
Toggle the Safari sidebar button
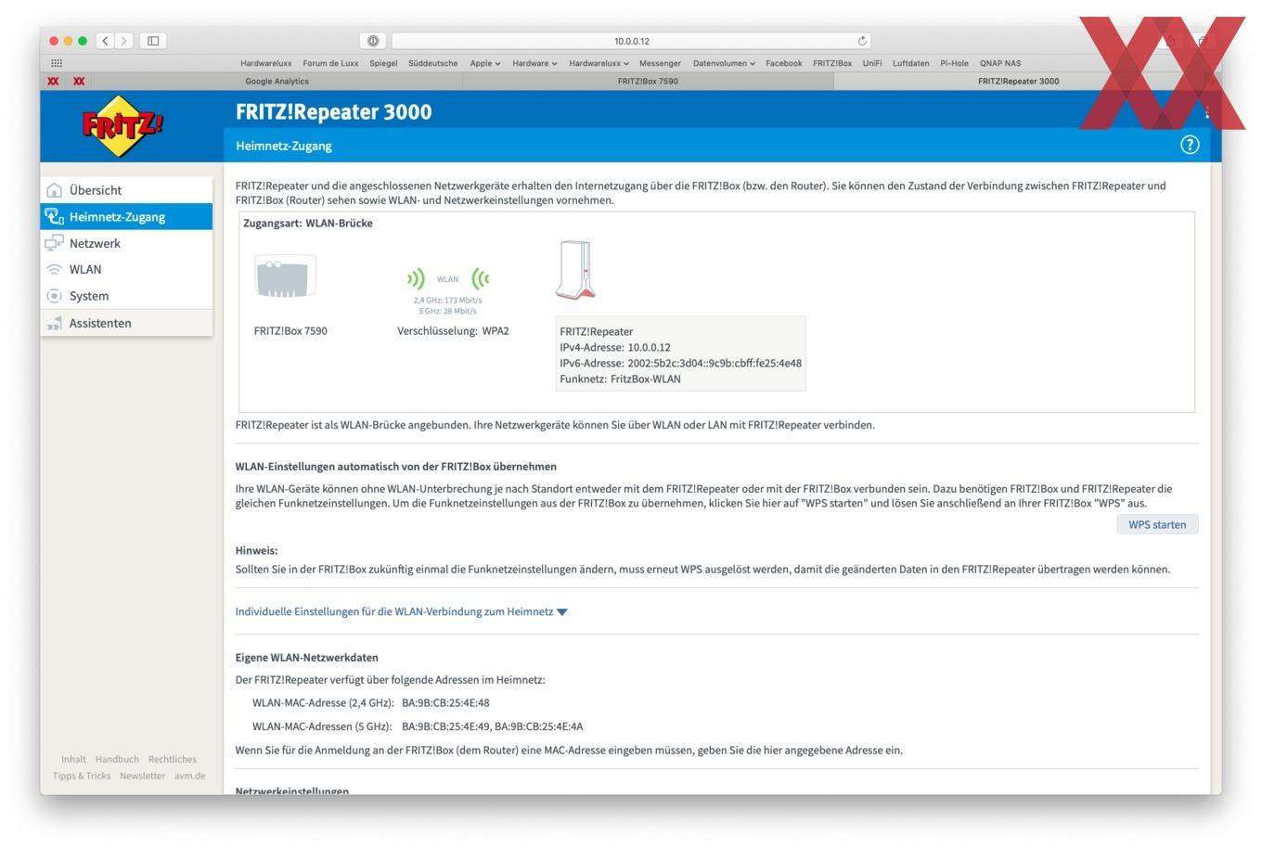(153, 41)
